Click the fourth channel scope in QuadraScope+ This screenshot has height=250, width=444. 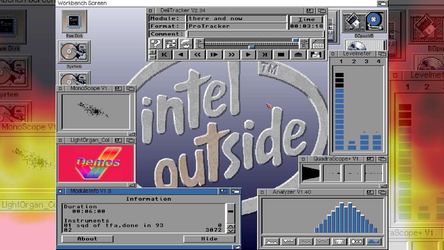coord(374,173)
